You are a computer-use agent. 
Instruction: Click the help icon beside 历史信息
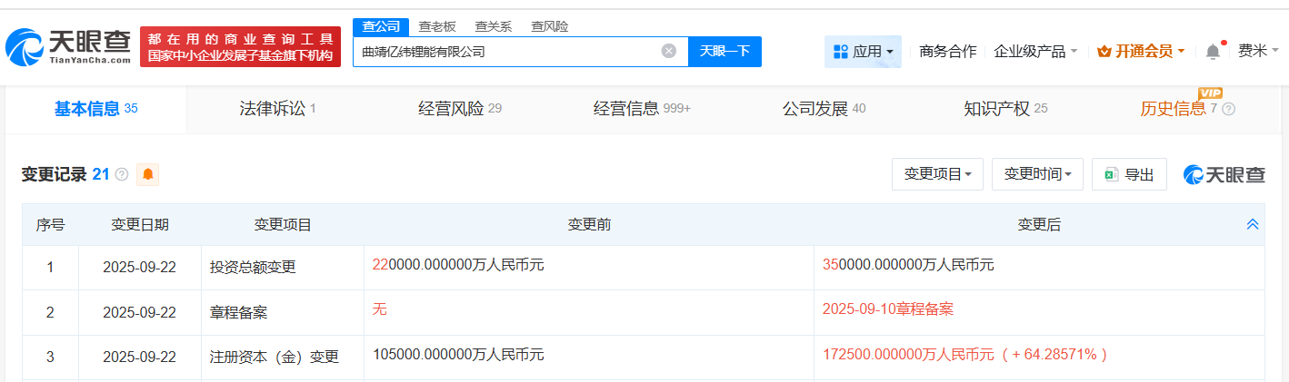(x=1228, y=110)
